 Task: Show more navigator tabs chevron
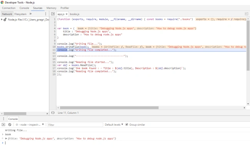pos(30,14)
